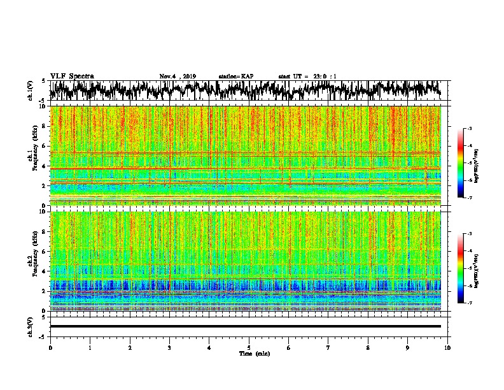Click the "6" kHz tick on ch.2 frequency axis
Image resolution: width=504 pixels, height=390 pixels.
coord(44,251)
